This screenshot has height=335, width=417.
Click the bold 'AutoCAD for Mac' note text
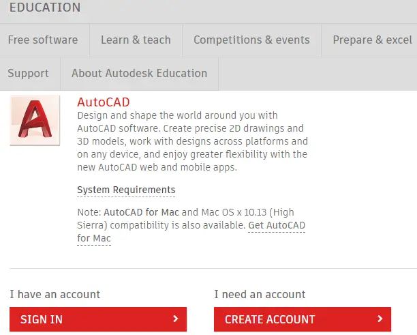(x=141, y=212)
